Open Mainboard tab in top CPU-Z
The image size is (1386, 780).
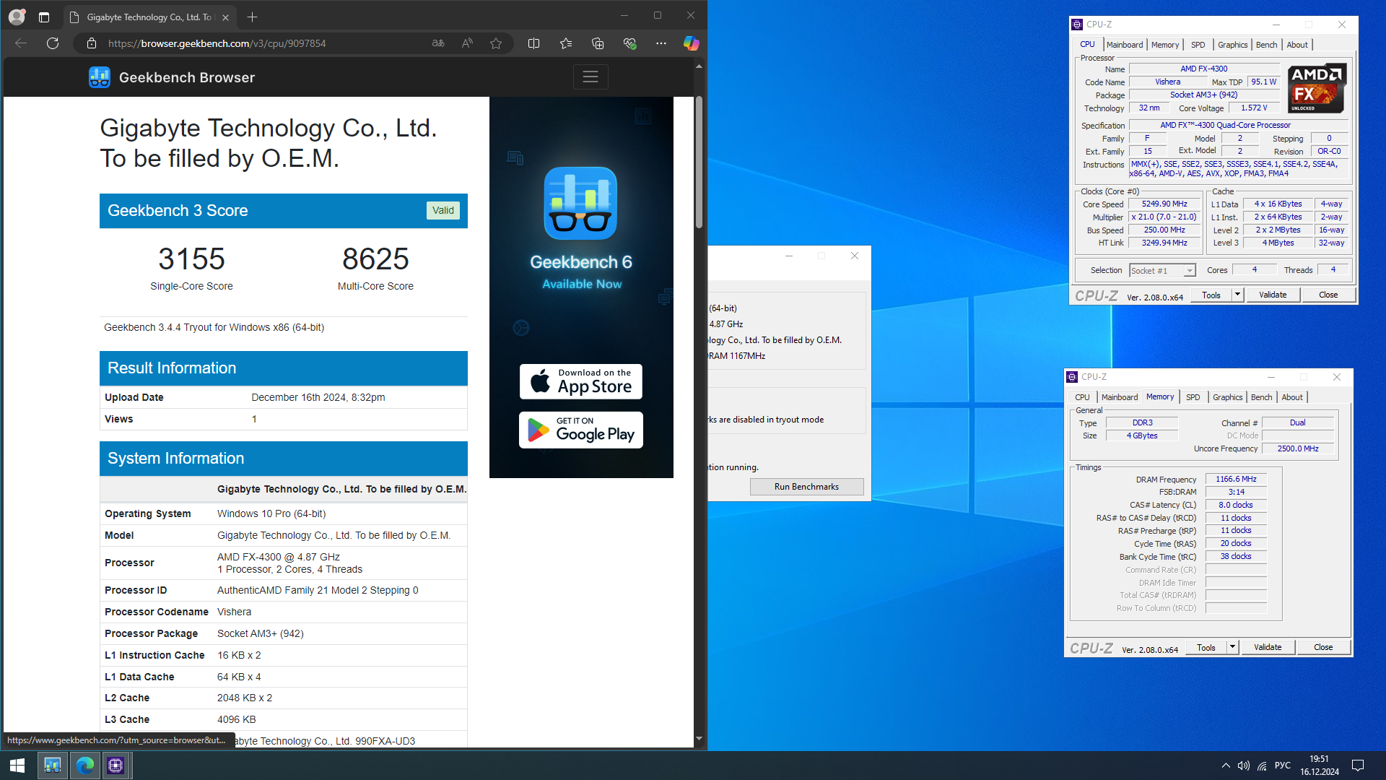click(1125, 45)
